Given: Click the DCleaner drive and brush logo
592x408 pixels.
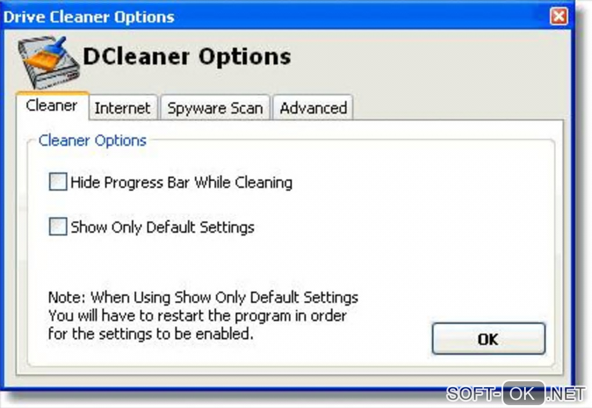Looking at the screenshot, I should pos(49,62).
